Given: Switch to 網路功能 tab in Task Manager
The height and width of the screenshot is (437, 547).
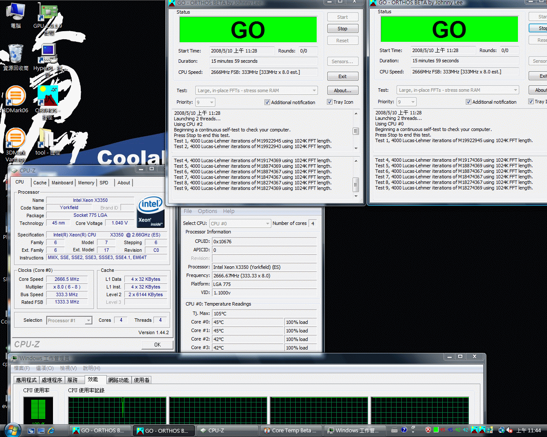Looking at the screenshot, I should 118,380.
